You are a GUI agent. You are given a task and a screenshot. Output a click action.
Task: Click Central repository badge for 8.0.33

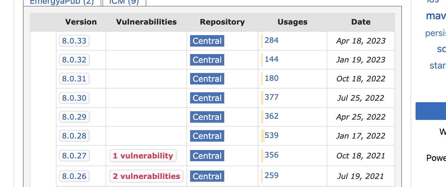coord(207,41)
